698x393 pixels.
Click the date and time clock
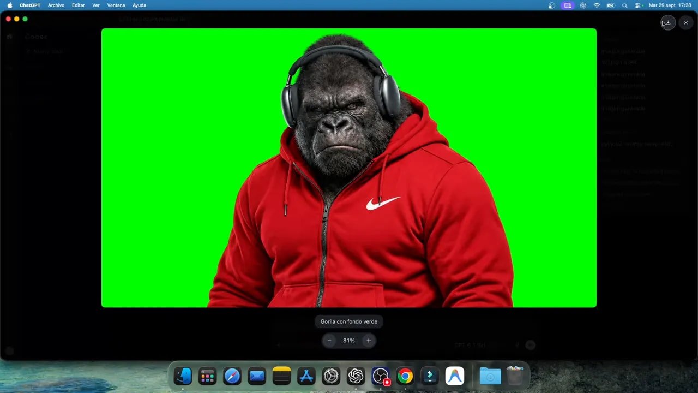tap(670, 5)
